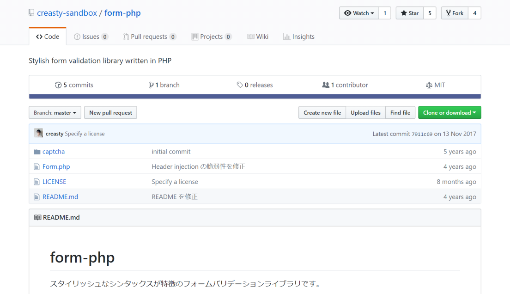Click the captcha folder icon
This screenshot has width=510, height=294.
coord(37,152)
